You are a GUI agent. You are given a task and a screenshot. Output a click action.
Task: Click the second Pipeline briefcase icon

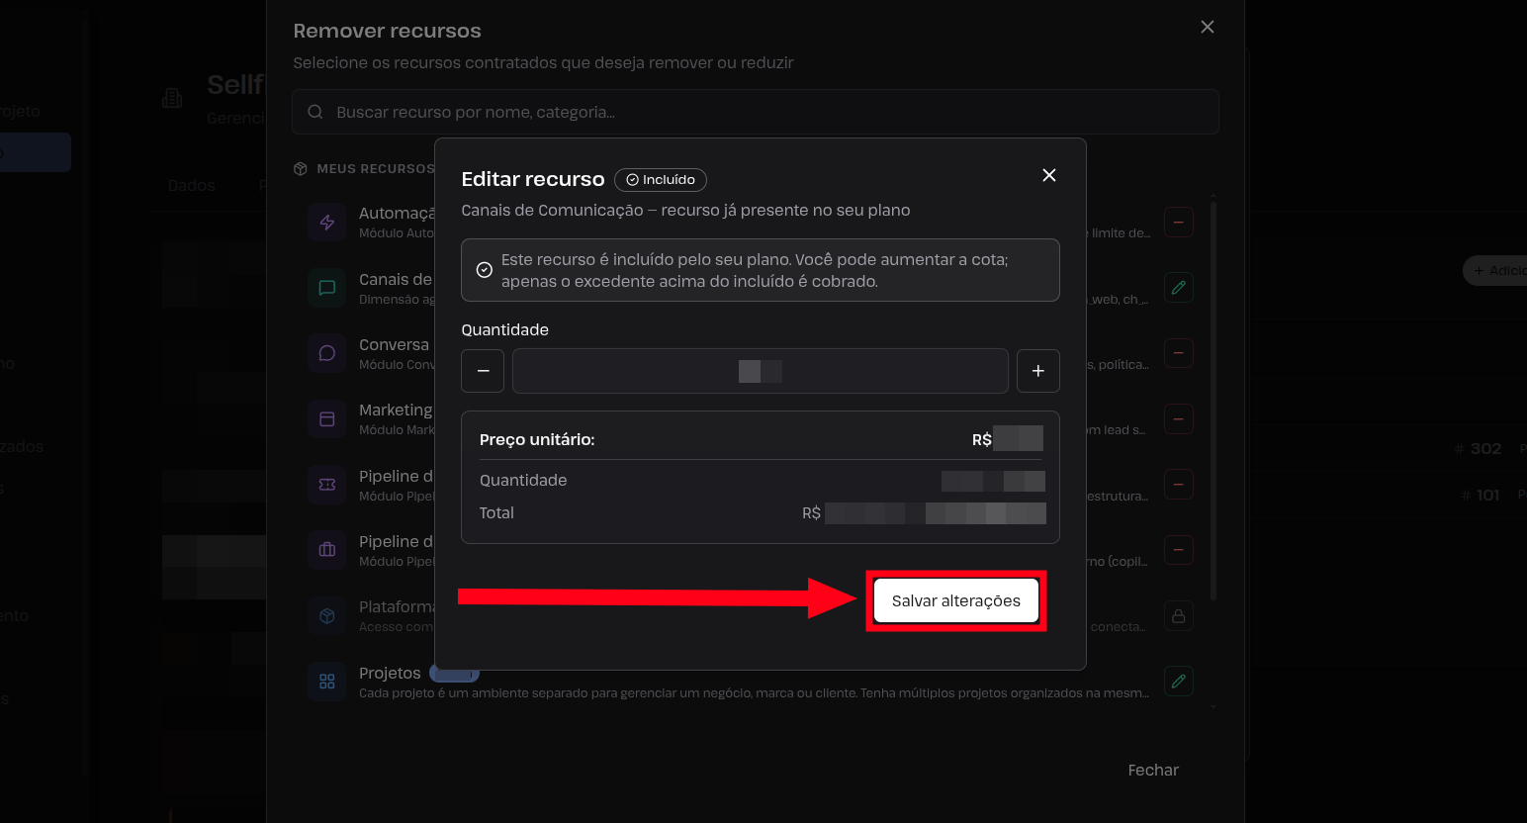coord(327,550)
